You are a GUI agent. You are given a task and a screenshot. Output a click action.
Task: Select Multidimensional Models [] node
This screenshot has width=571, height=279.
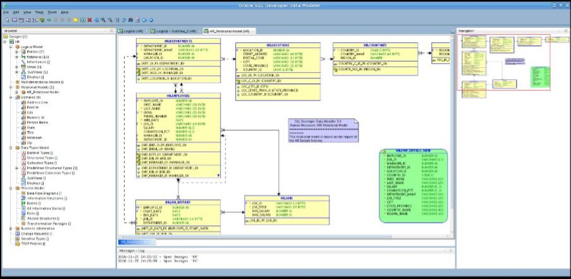click(42, 82)
